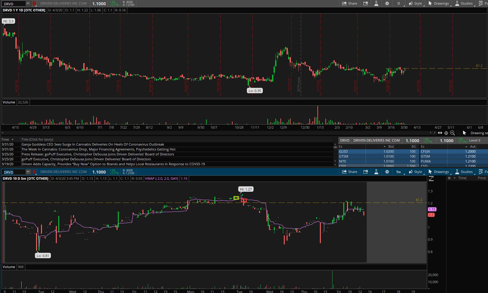Screen dimensions: 488x293
Task: Open the DRVD symbol dropdown on the top chart
Action: click(28, 3)
